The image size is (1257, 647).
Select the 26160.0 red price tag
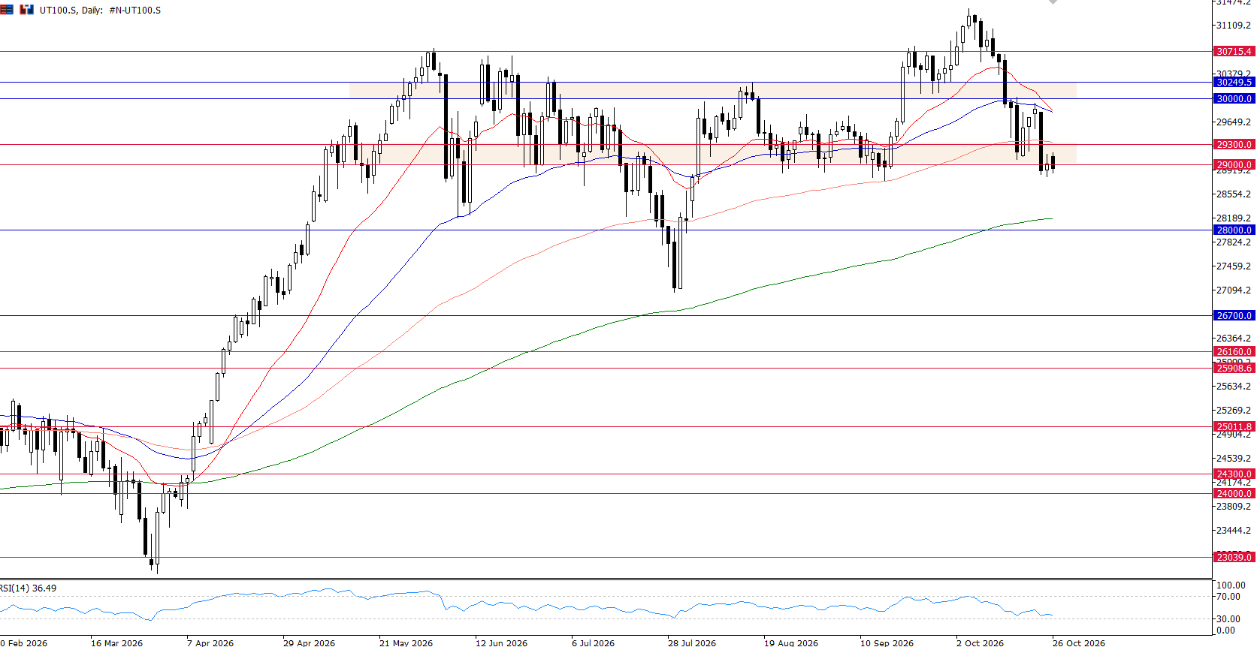tap(1234, 352)
